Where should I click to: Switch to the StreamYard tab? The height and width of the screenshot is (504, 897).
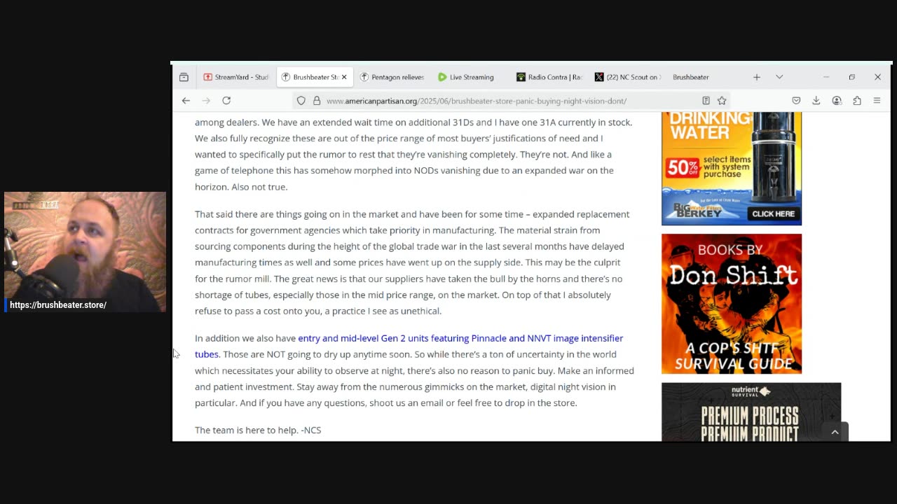tap(237, 77)
